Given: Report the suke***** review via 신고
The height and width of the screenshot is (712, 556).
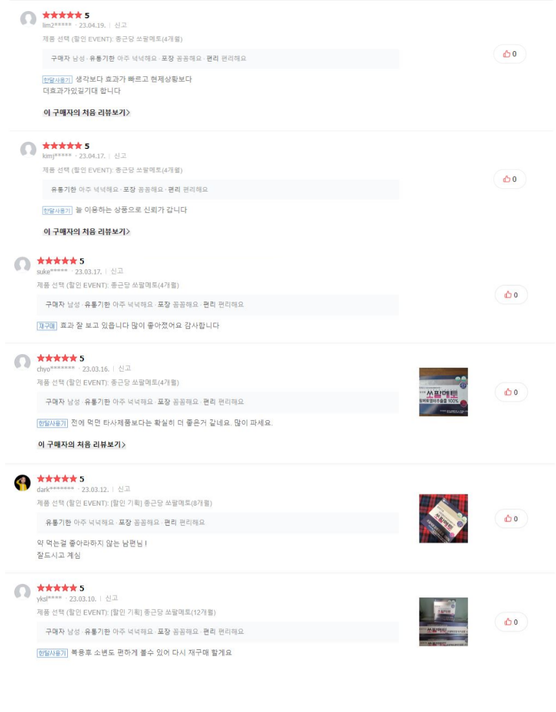Looking at the screenshot, I should [x=117, y=272].
